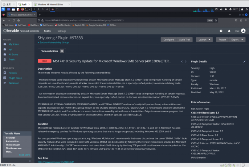This screenshot has width=249, height=167.
Task: Expand the list all tabs chevron
Action: 230,15
